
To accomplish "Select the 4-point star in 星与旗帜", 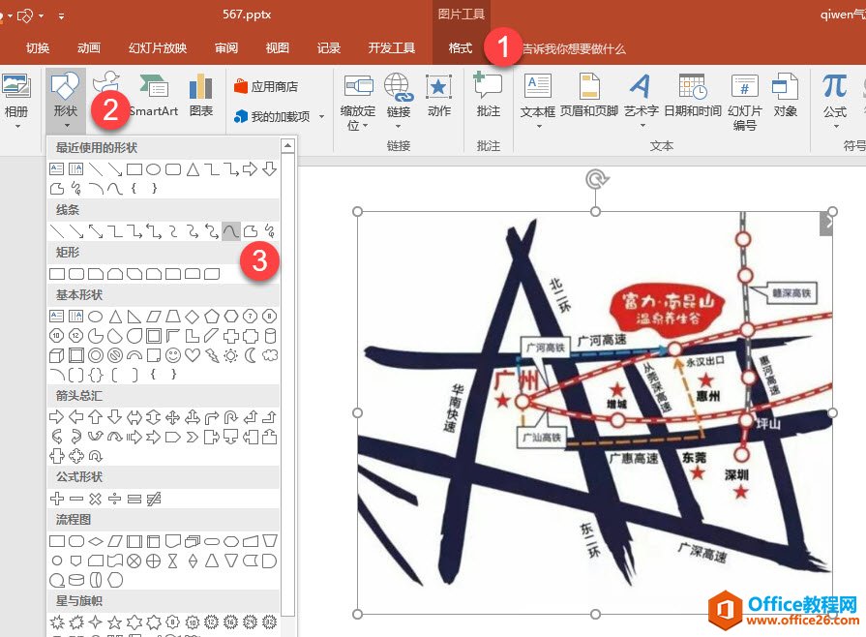I will click(96, 622).
